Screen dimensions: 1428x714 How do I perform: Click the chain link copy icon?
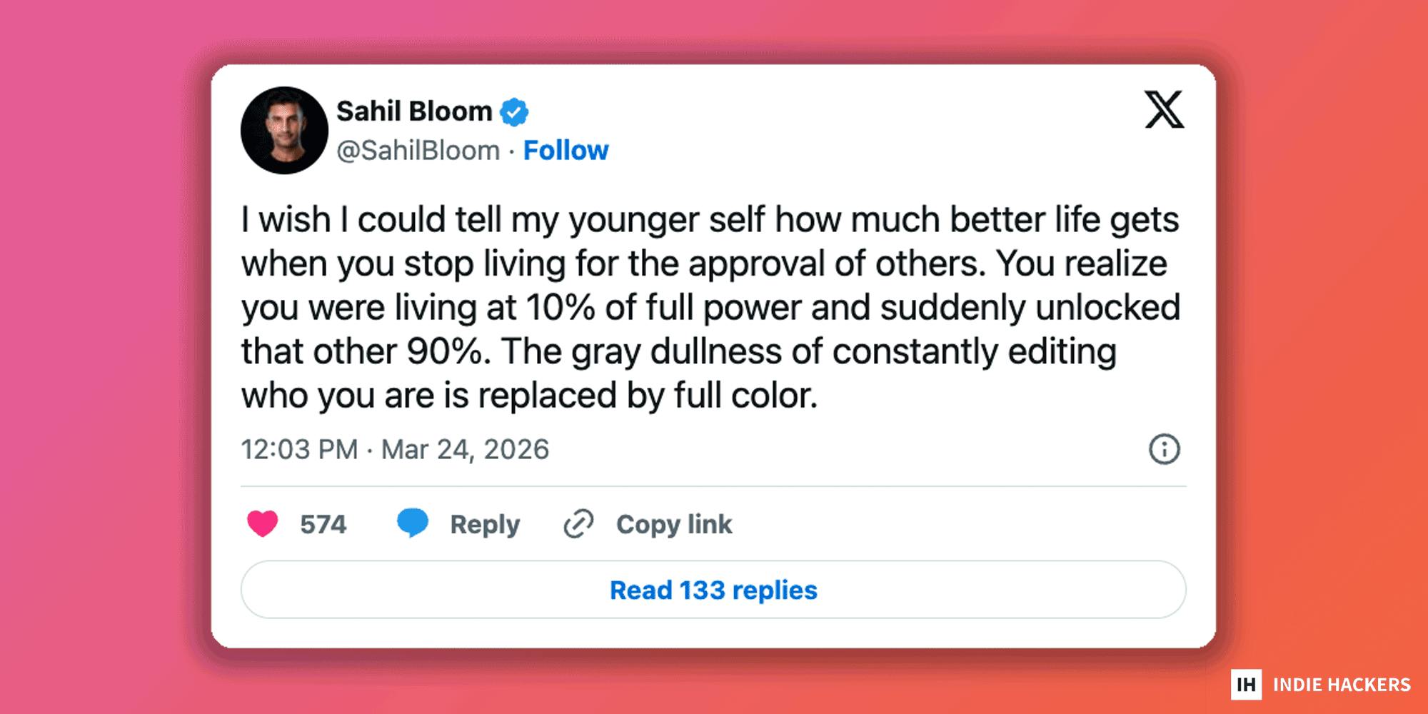coord(578,523)
